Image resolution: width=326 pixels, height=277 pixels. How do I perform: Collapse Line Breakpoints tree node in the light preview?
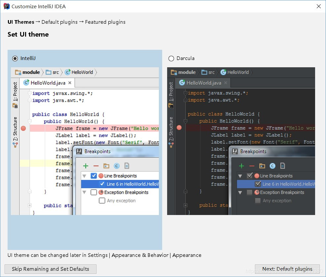tap(85, 176)
